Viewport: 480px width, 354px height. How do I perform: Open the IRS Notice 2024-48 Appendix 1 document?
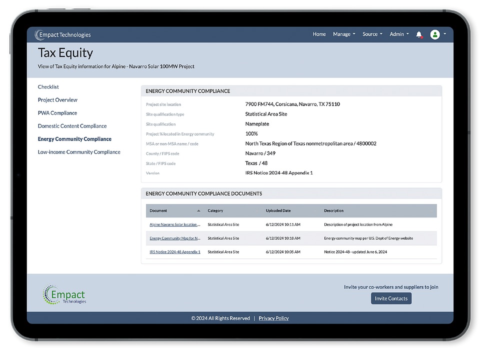tap(174, 251)
